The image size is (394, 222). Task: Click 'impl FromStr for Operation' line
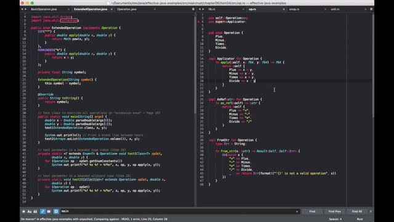tap(233, 140)
